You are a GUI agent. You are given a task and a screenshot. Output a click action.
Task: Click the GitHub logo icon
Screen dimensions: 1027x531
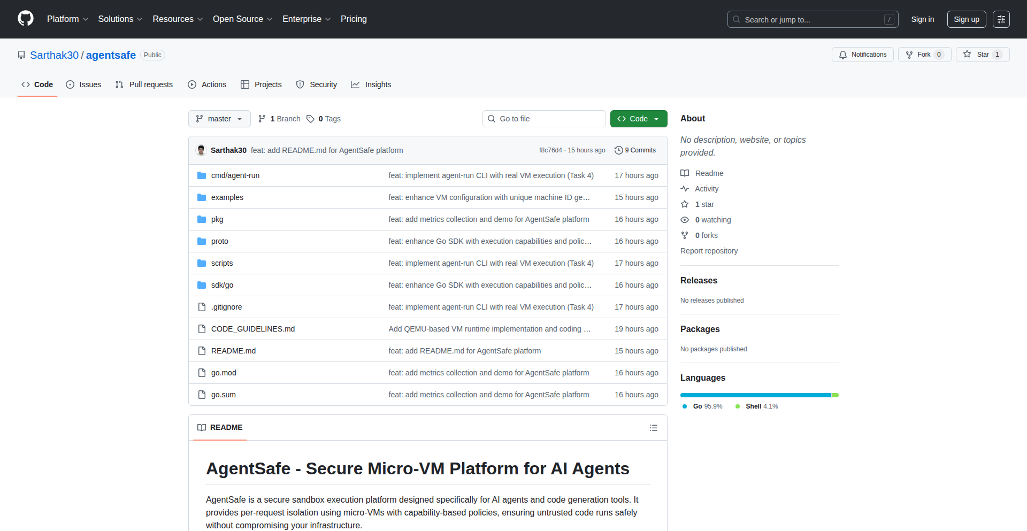(26, 19)
